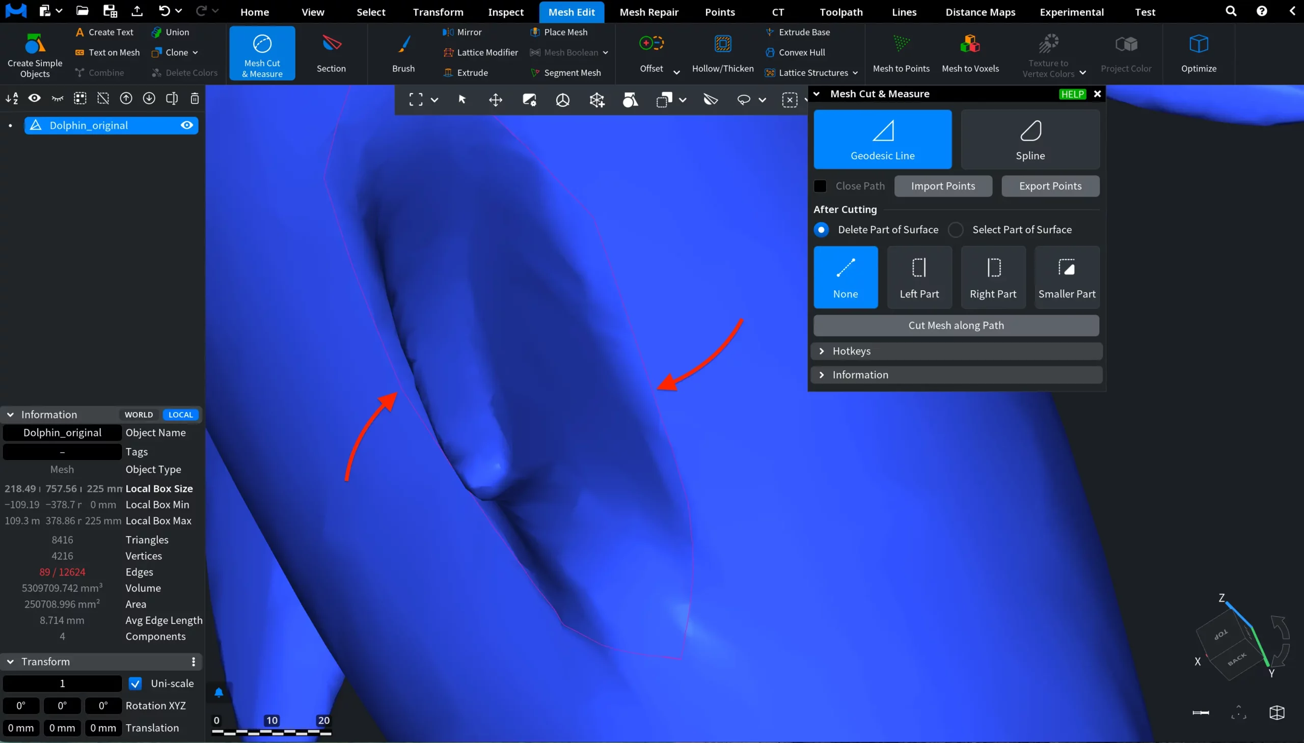Uncheck the Uni-scale checkbox

pyautogui.click(x=135, y=683)
